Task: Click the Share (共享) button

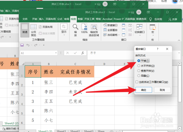Action: [173, 19]
